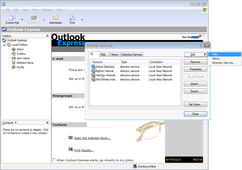The height and width of the screenshot is (170, 242).
Task: Follow the Find People link
Action: [84, 150]
